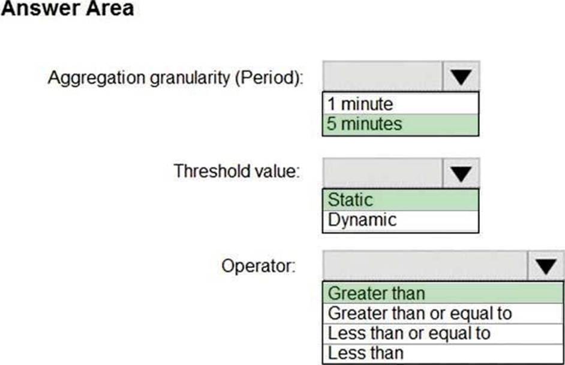Open the Operator dropdown arrow

click(546, 267)
